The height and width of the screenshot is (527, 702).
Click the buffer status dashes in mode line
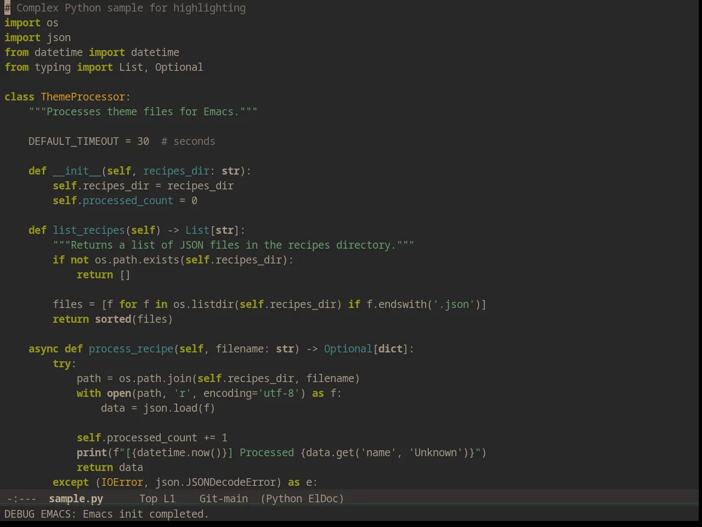(x=21, y=498)
